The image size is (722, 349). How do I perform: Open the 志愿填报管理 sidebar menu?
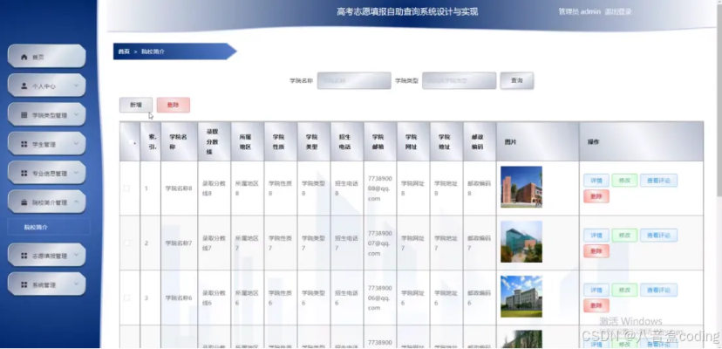[47, 256]
